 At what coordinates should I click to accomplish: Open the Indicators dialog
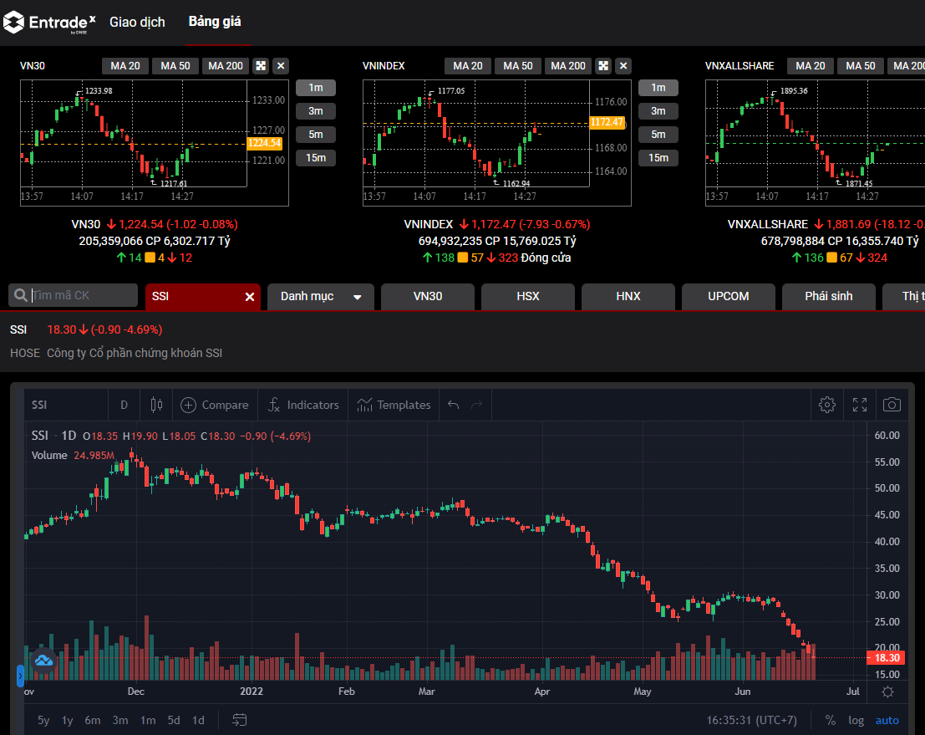pos(304,405)
